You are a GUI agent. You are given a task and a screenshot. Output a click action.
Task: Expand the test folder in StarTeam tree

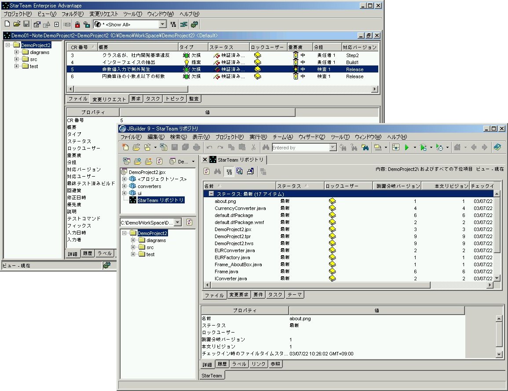[17, 66]
